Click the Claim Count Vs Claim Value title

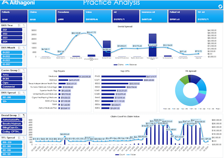point(125,116)
